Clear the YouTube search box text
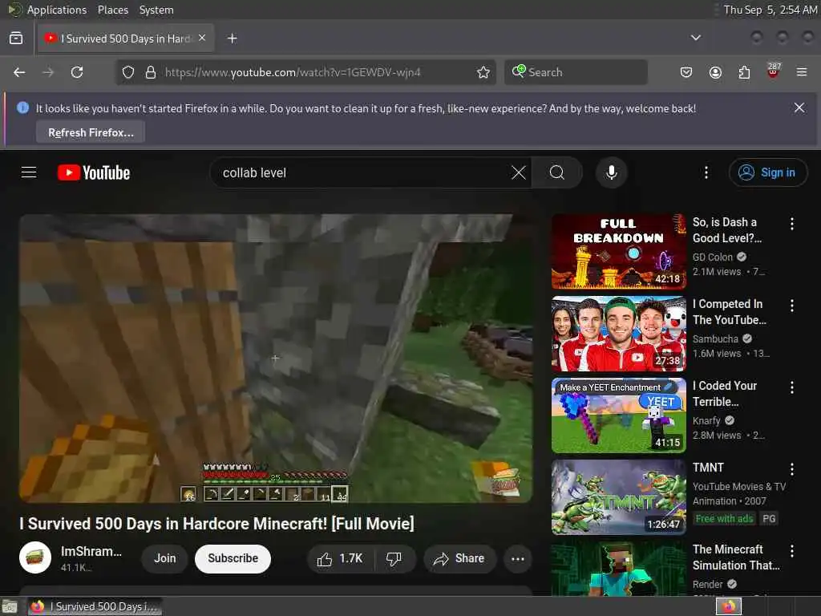The width and height of the screenshot is (821, 616). pyautogui.click(x=519, y=172)
